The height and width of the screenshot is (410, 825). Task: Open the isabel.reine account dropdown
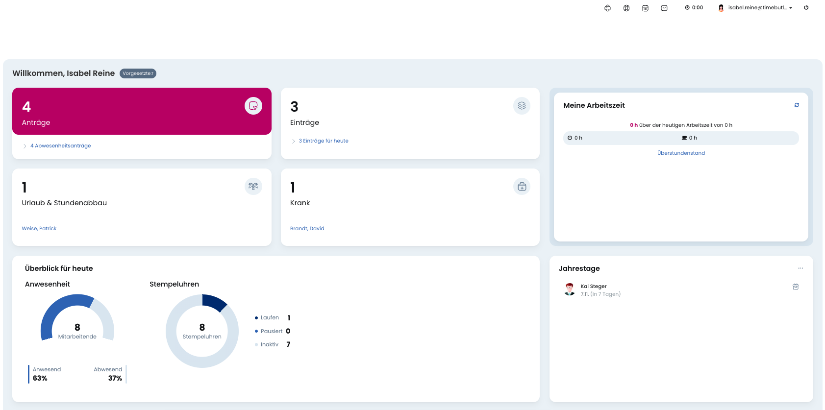tap(755, 8)
